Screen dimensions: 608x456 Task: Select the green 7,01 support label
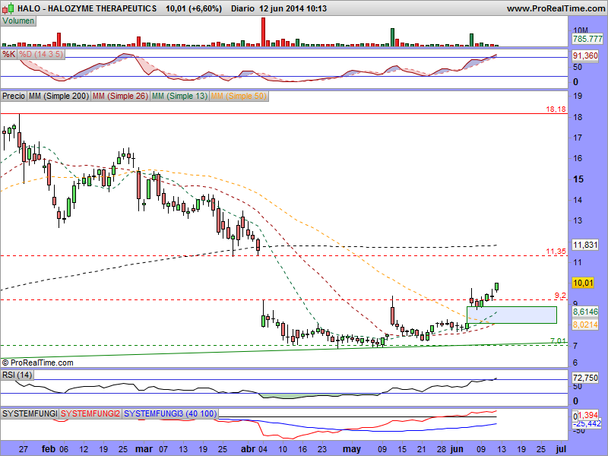click(559, 340)
